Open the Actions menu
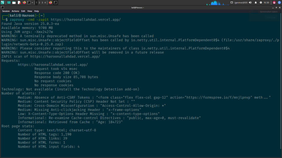 pyautogui.click(x=15, y=11)
